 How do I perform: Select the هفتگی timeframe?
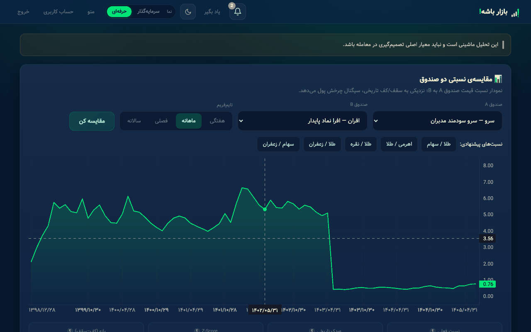[x=217, y=121]
